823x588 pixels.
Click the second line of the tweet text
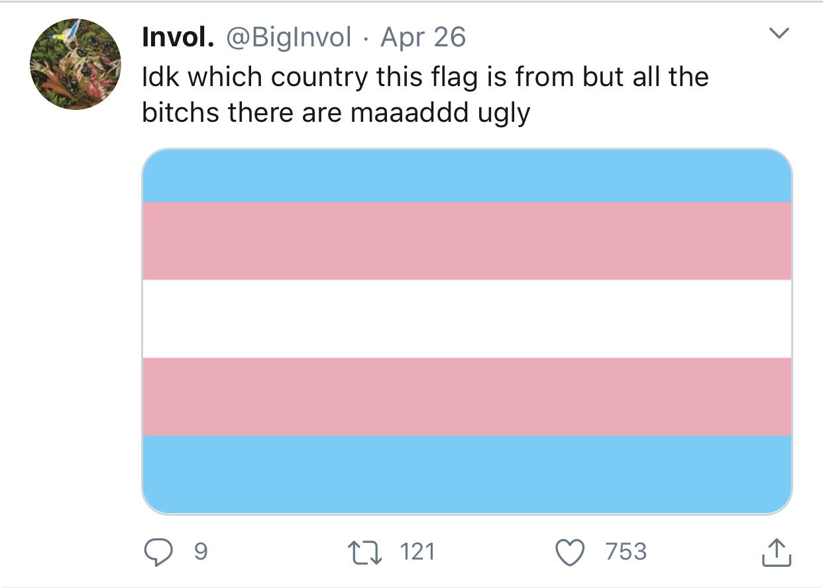pyautogui.click(x=335, y=113)
